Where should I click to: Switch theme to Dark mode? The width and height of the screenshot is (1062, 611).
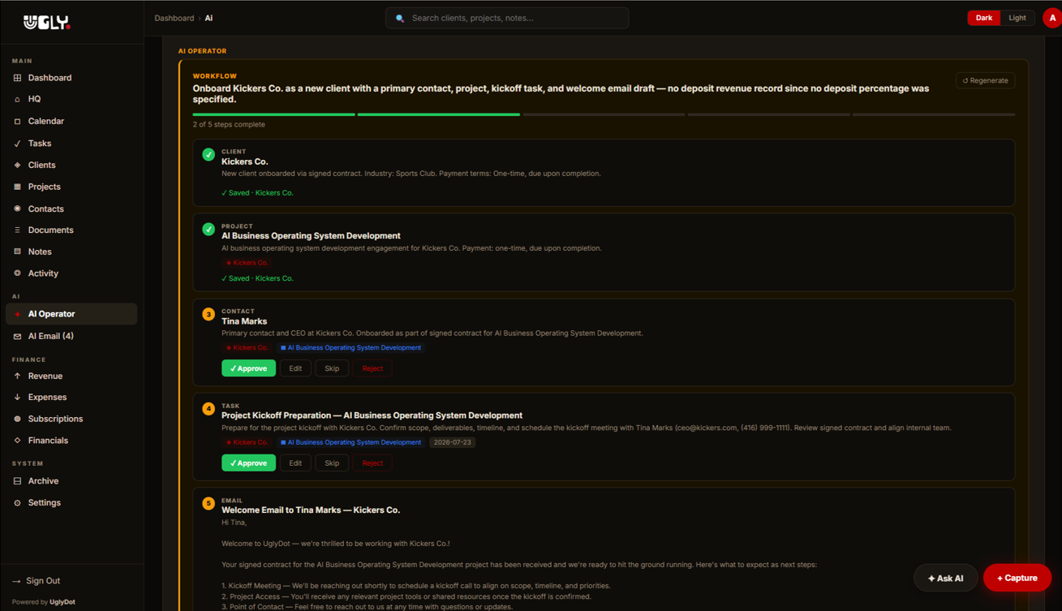(983, 18)
